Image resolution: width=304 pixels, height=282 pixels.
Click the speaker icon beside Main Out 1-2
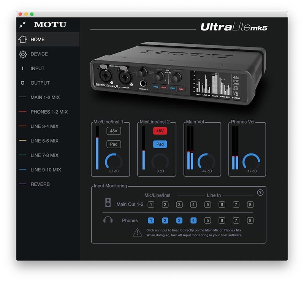click(108, 203)
